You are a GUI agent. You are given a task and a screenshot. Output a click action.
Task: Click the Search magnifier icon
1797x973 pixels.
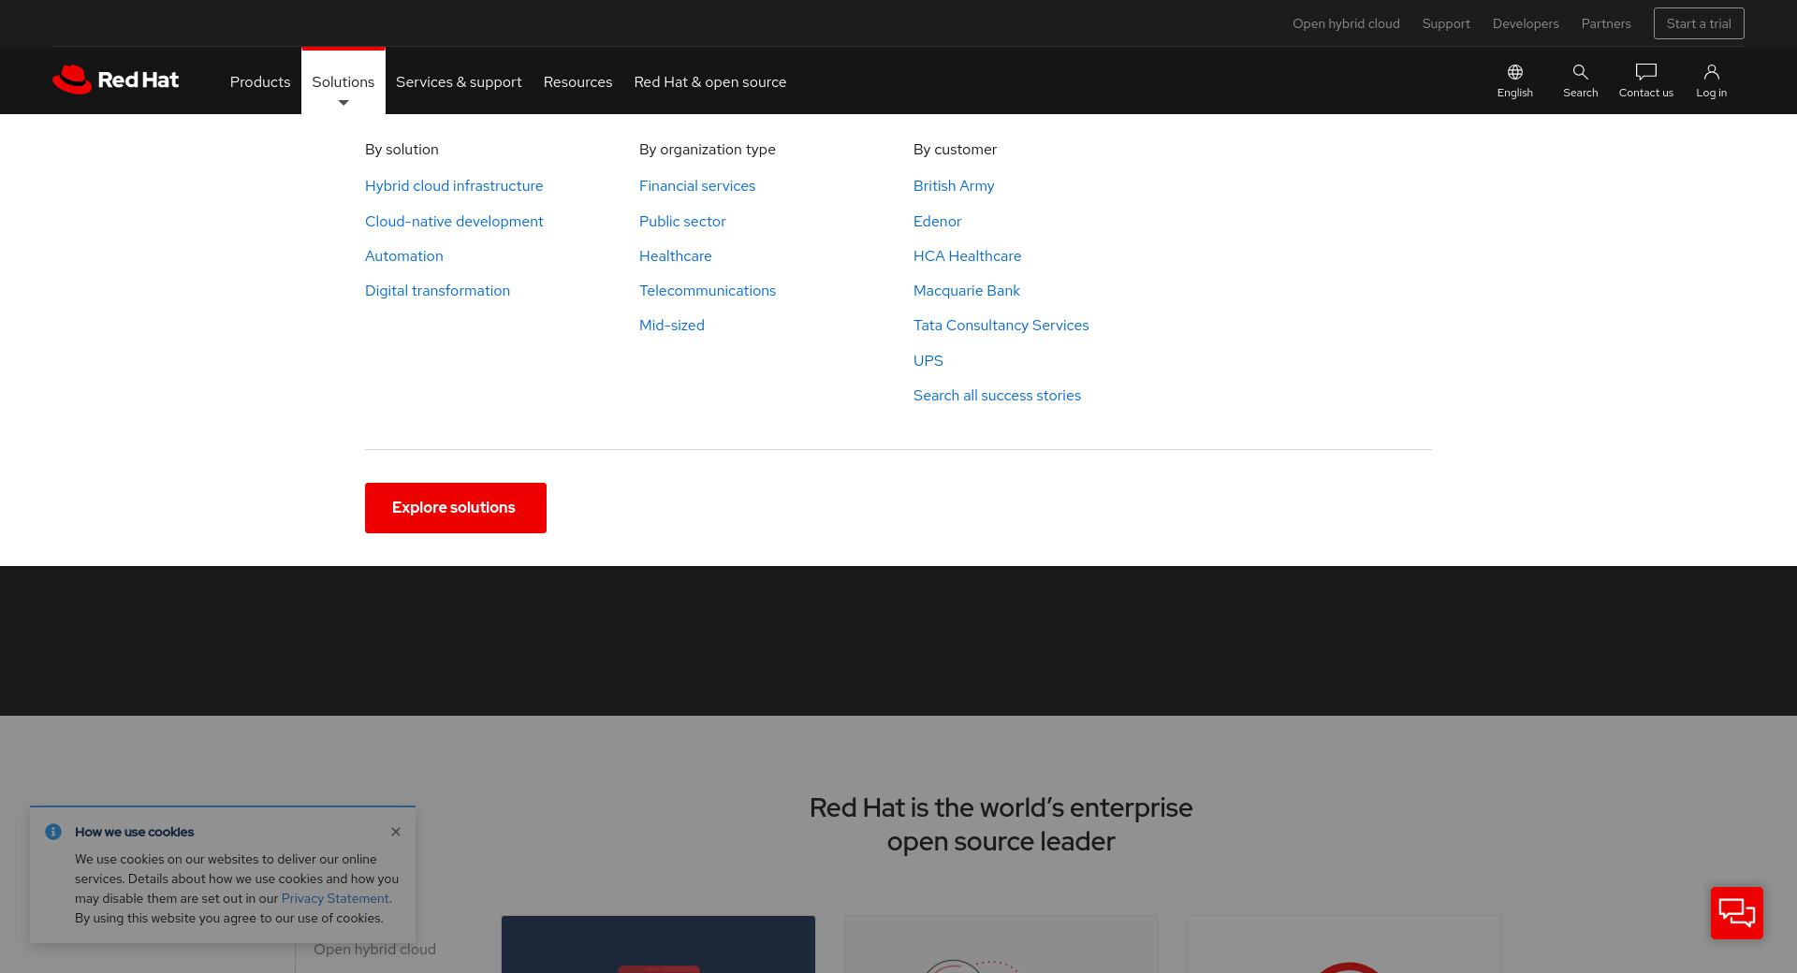(x=1580, y=73)
